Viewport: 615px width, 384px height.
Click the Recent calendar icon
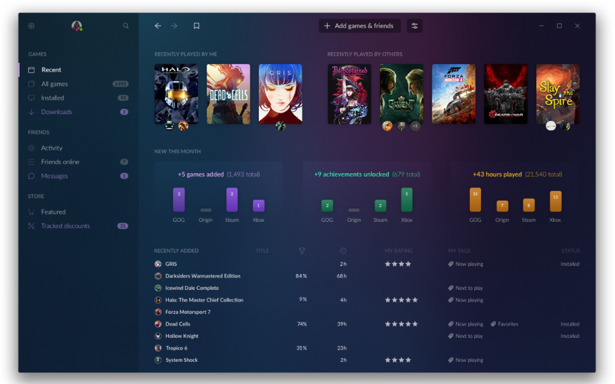[31, 70]
